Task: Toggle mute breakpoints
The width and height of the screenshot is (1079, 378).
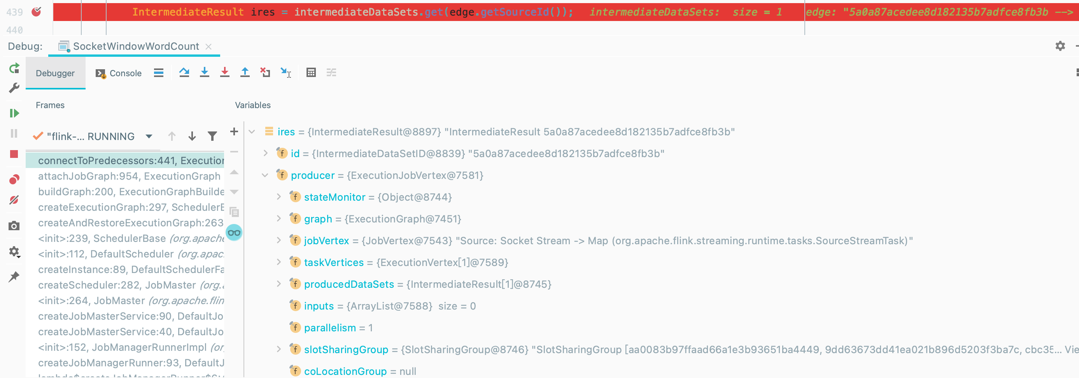Action: point(14,200)
